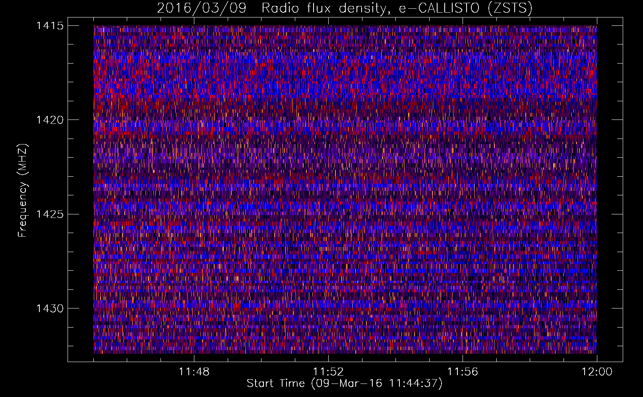Click the 'Frequency (MHZ)' axis label
The height and width of the screenshot is (397, 643).
(x=23, y=190)
